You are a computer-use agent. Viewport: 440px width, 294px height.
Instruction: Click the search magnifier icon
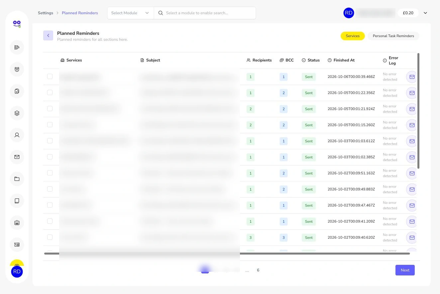[161, 13]
